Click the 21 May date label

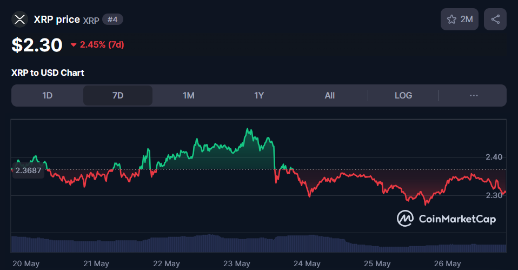pos(96,264)
